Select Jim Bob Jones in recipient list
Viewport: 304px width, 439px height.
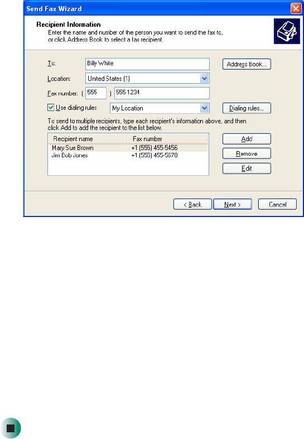click(128, 156)
